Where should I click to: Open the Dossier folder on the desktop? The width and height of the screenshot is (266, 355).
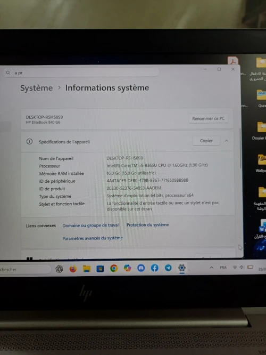(x=261, y=131)
